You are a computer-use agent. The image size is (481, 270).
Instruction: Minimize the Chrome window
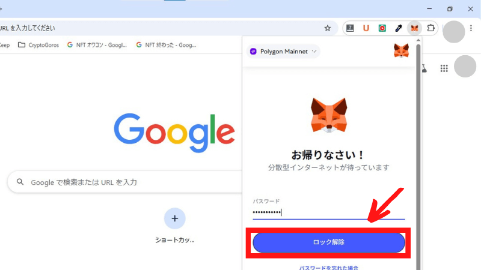point(429,9)
